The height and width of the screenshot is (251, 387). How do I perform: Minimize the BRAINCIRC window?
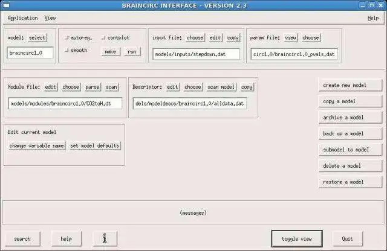click(362, 5)
